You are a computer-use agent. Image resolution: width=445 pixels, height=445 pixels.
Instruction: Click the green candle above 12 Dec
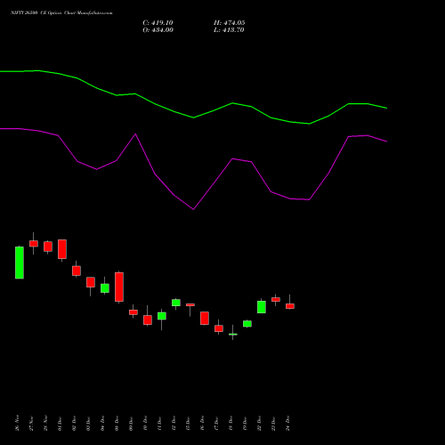click(x=176, y=303)
